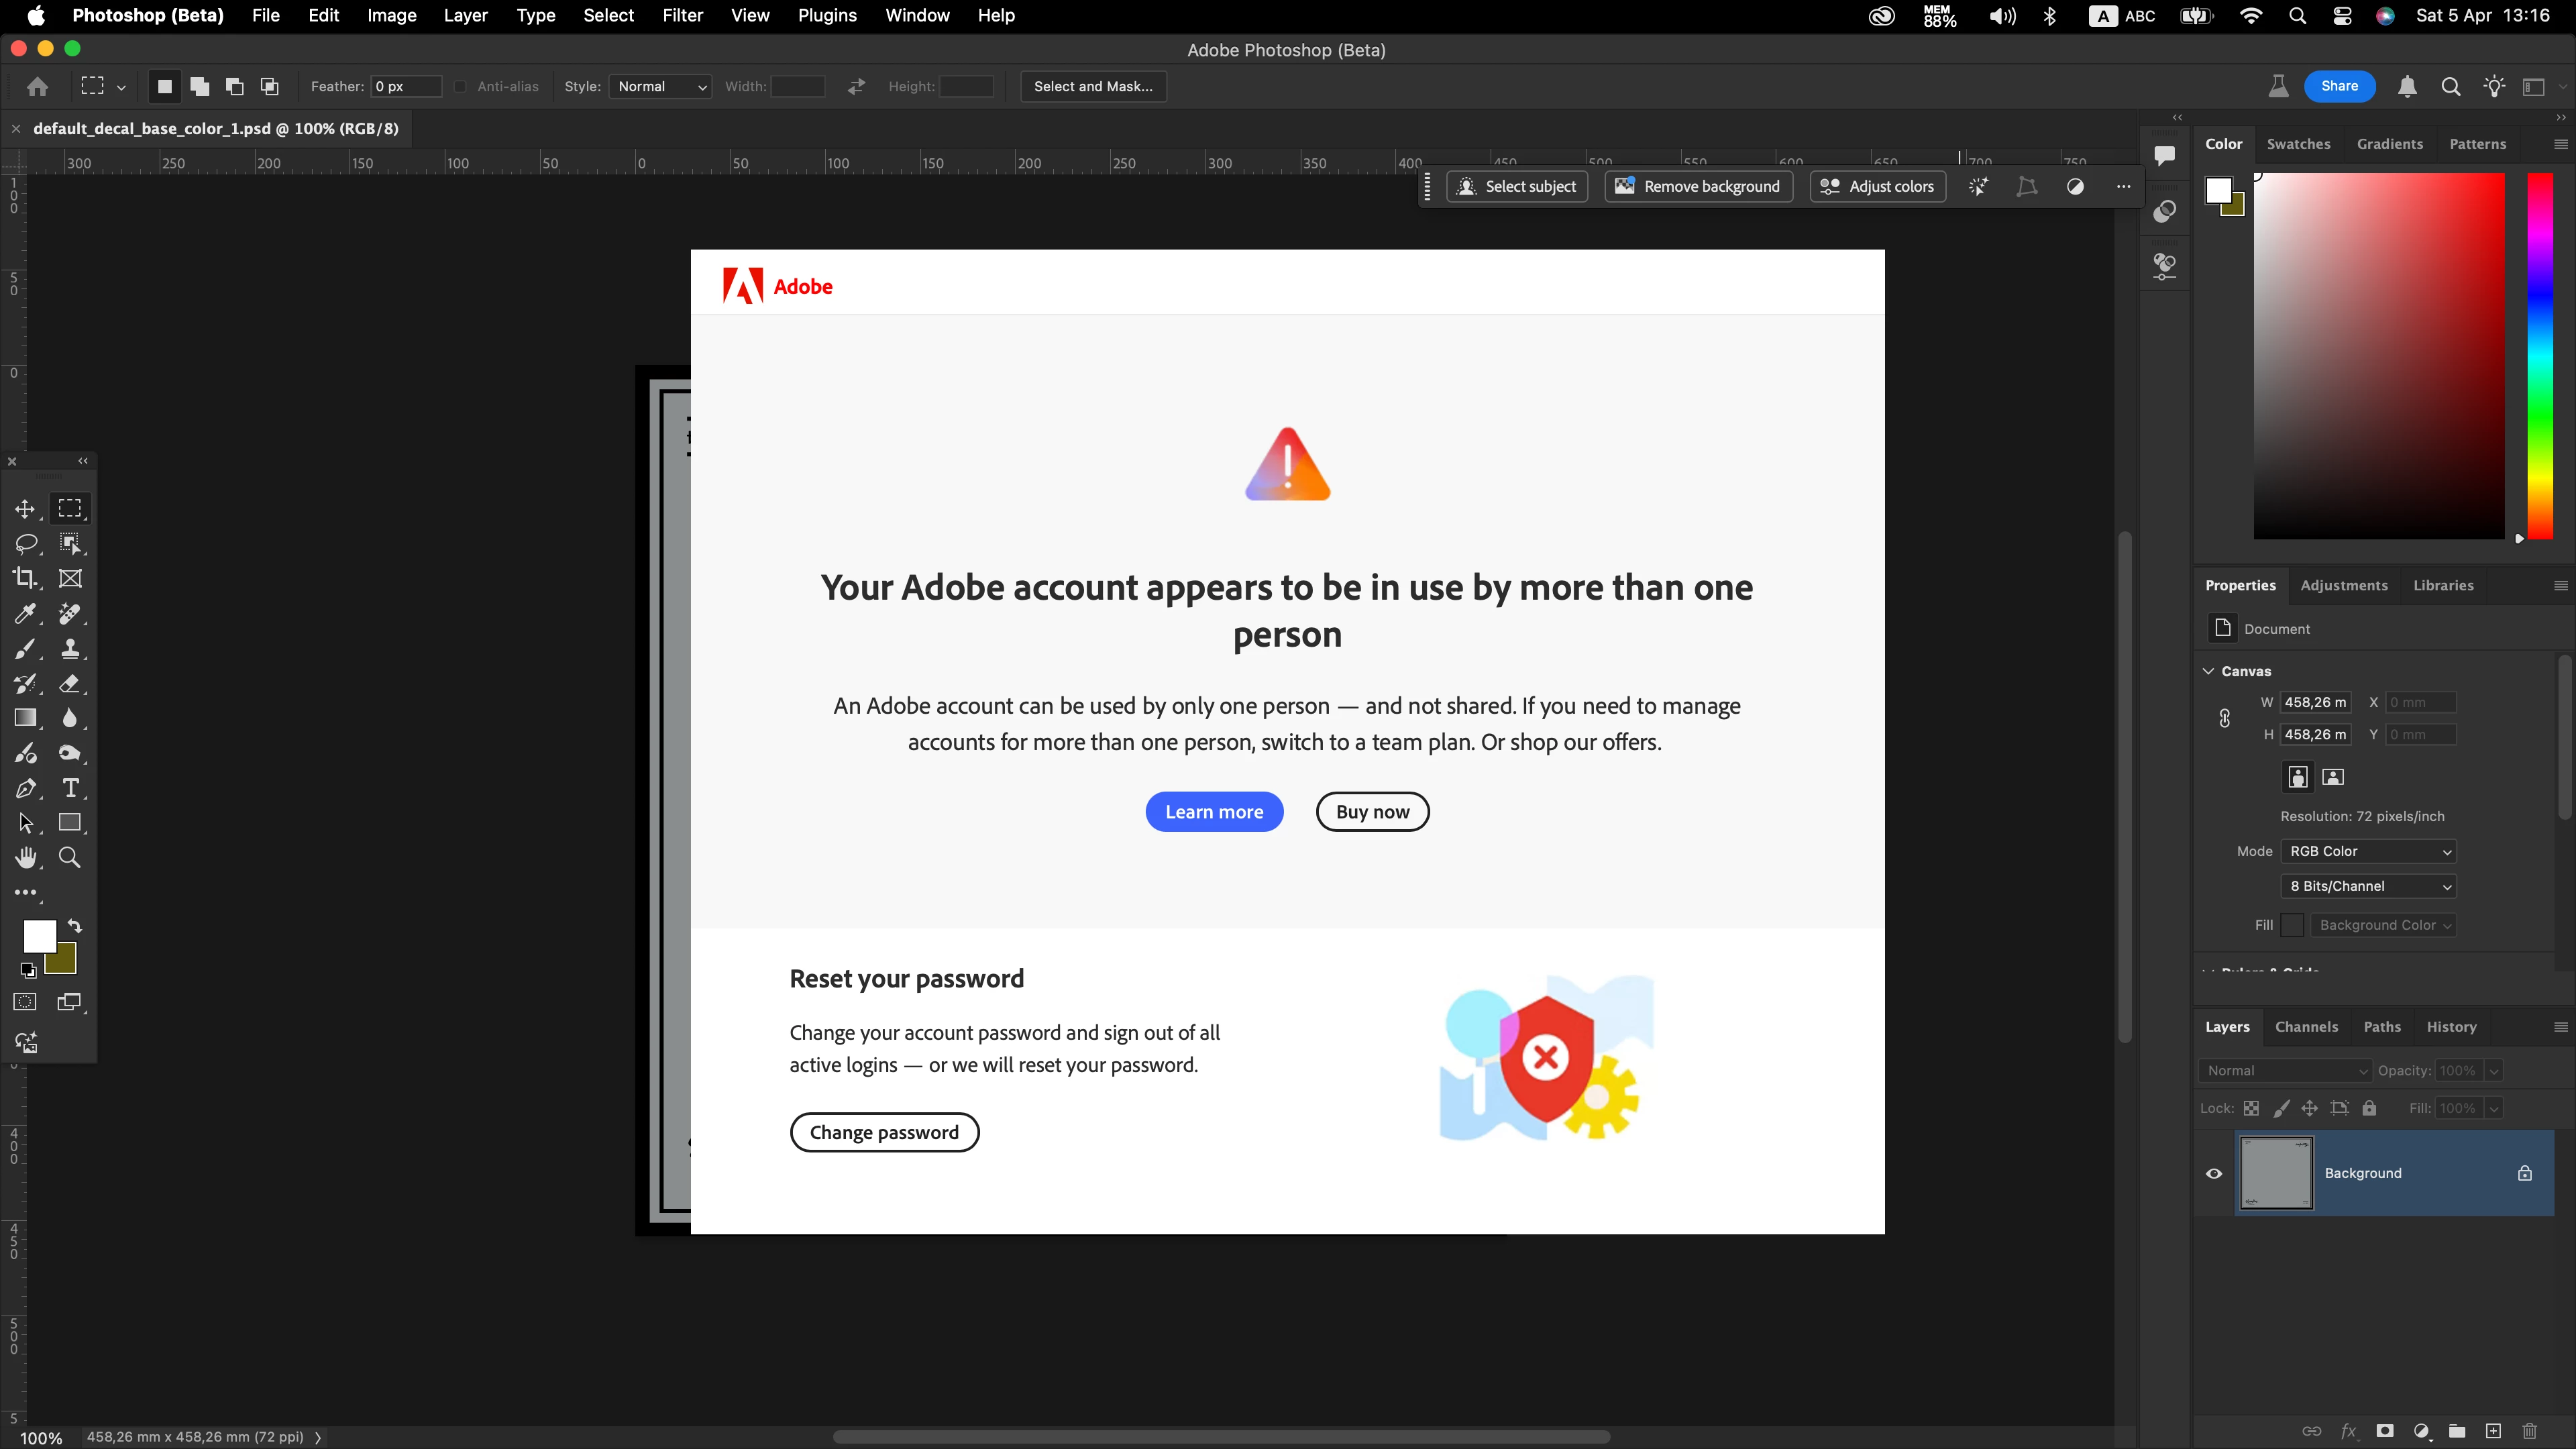Toggle canvas width-height link constraint
This screenshot has width=2576, height=1449.
tap(2224, 718)
